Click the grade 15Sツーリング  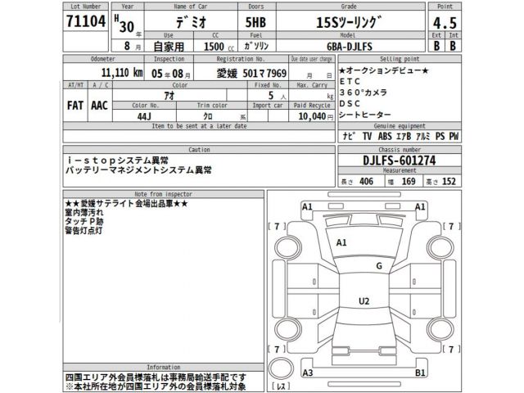click(x=349, y=22)
